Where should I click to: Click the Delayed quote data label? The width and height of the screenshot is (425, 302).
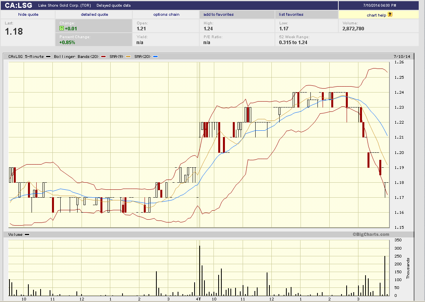113,6
